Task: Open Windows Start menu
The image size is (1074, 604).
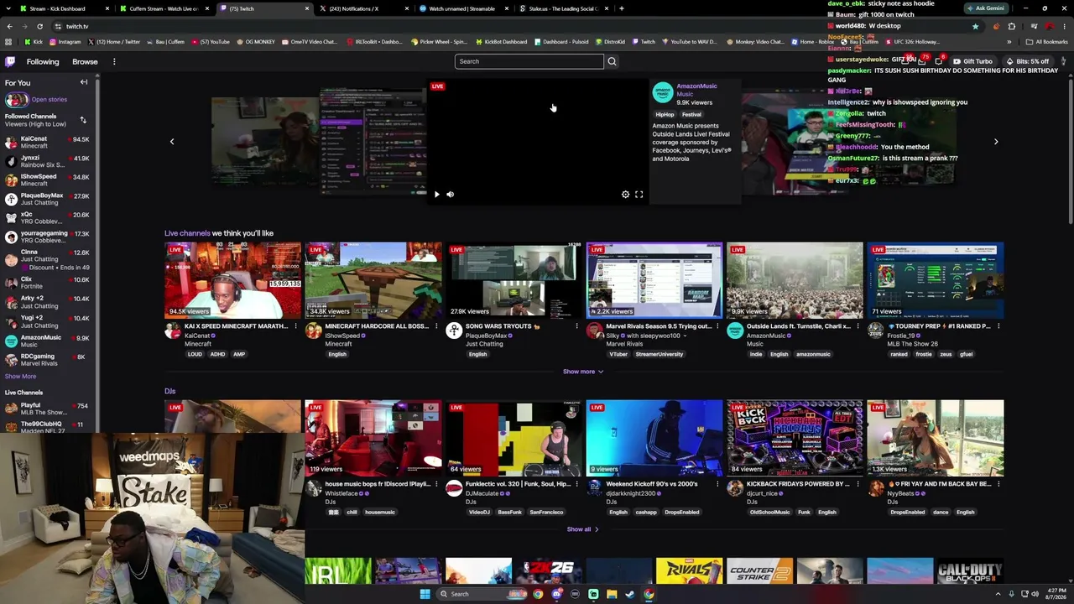Action: tap(425, 594)
